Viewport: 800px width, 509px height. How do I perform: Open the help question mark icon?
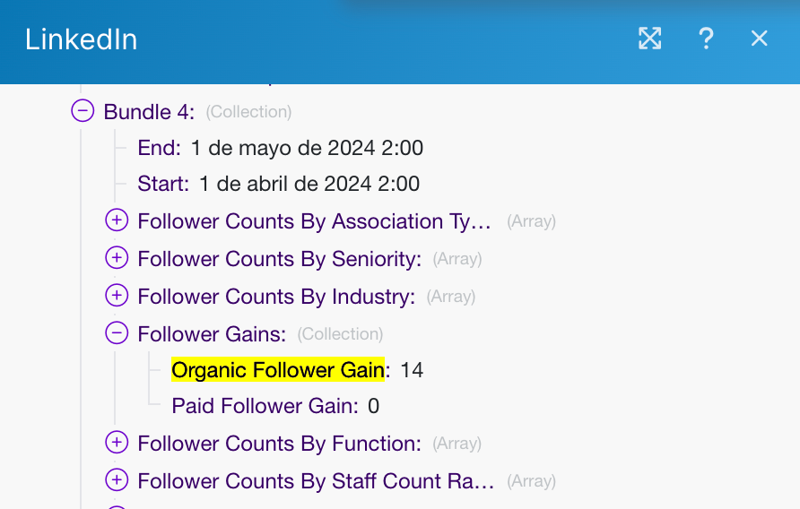(x=706, y=39)
